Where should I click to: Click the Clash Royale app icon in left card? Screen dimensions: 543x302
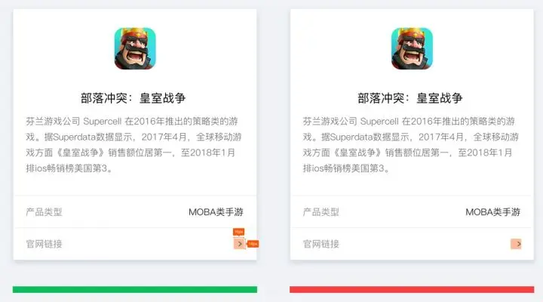click(x=135, y=48)
